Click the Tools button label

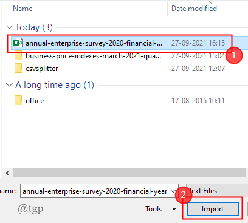[x=154, y=209]
